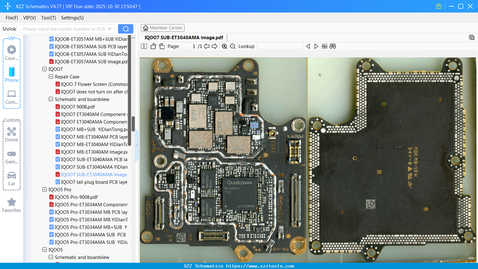Open IQOO7 does not turn on case
The height and width of the screenshot is (269, 478).
coord(94,92)
